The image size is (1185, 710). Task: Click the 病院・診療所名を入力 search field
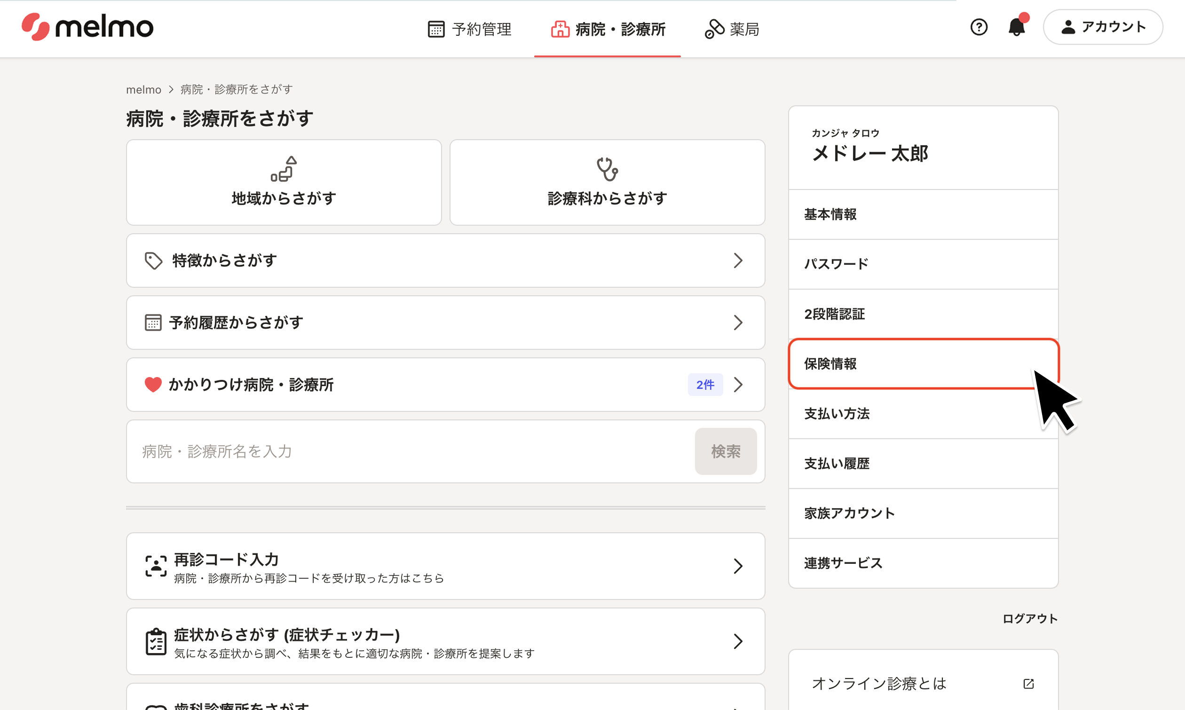point(407,452)
